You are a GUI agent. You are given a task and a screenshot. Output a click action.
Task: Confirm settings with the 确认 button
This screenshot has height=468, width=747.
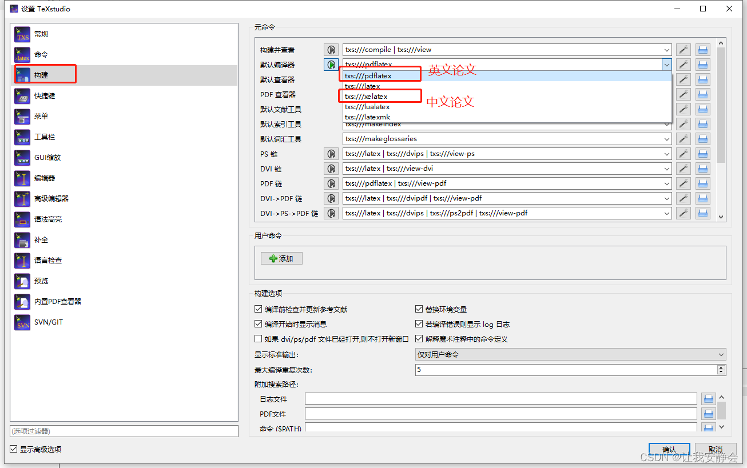click(669, 449)
